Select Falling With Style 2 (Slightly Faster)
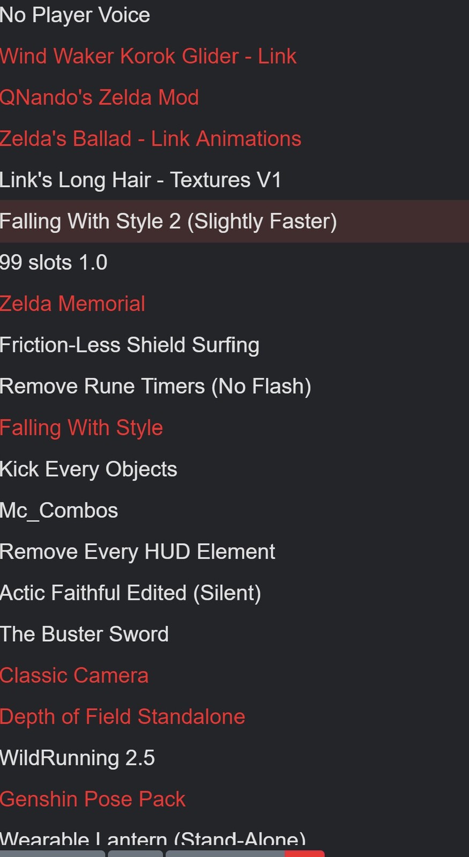This screenshot has width=469, height=857. (234, 221)
